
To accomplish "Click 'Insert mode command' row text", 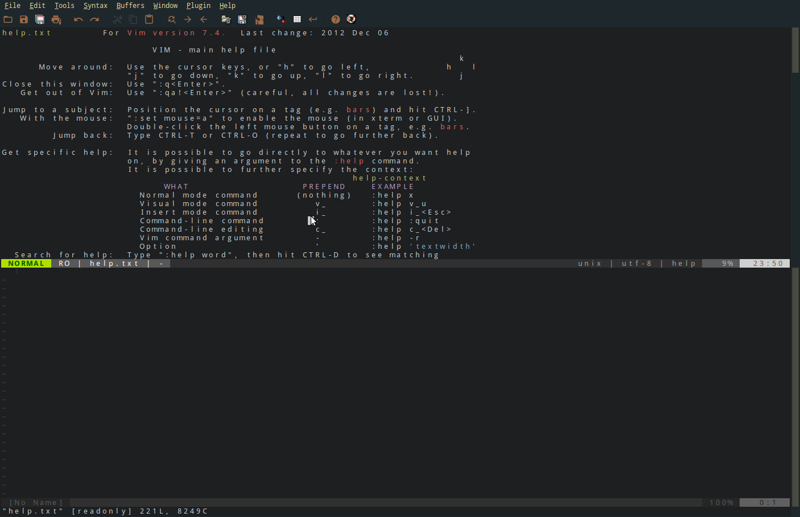I will coord(199,212).
